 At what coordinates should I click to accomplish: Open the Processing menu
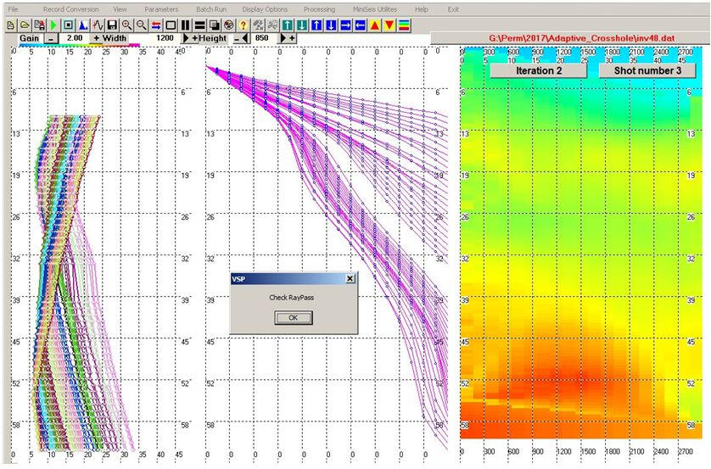tap(319, 8)
